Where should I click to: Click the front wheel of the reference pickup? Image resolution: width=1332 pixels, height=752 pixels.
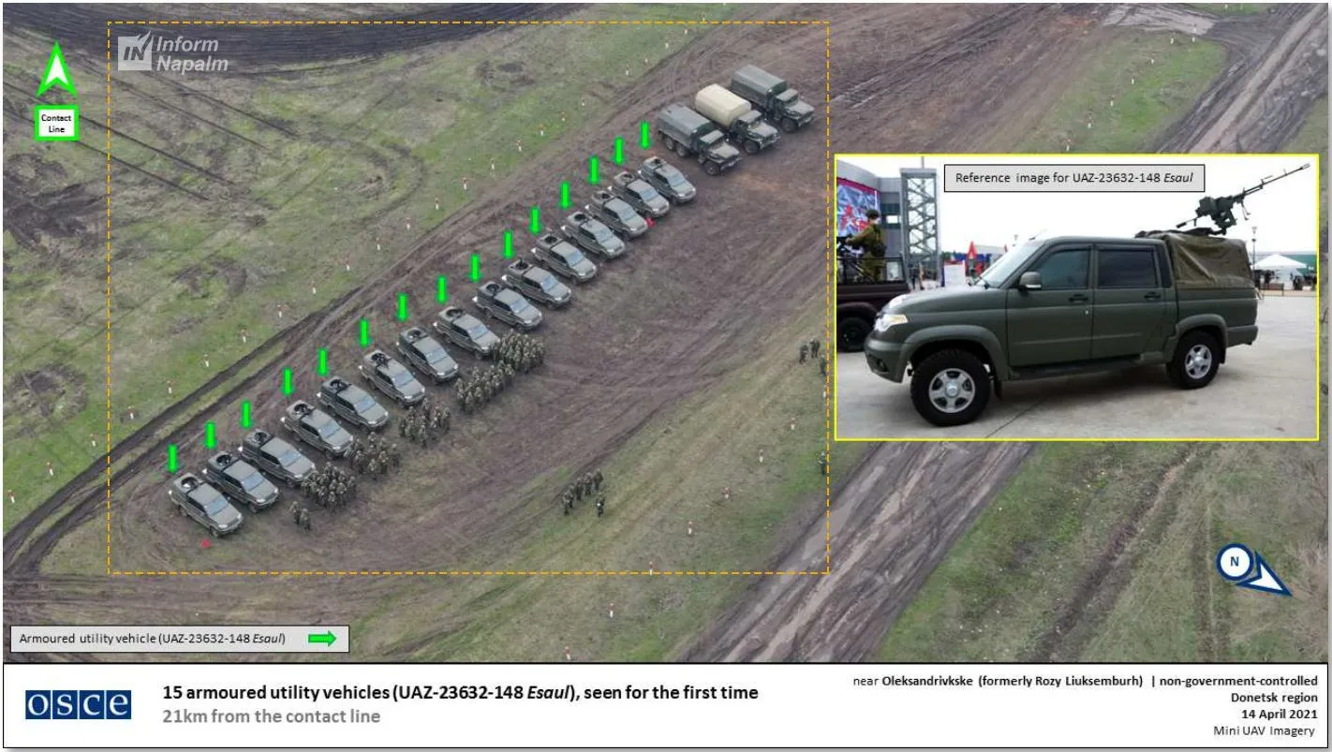(950, 386)
